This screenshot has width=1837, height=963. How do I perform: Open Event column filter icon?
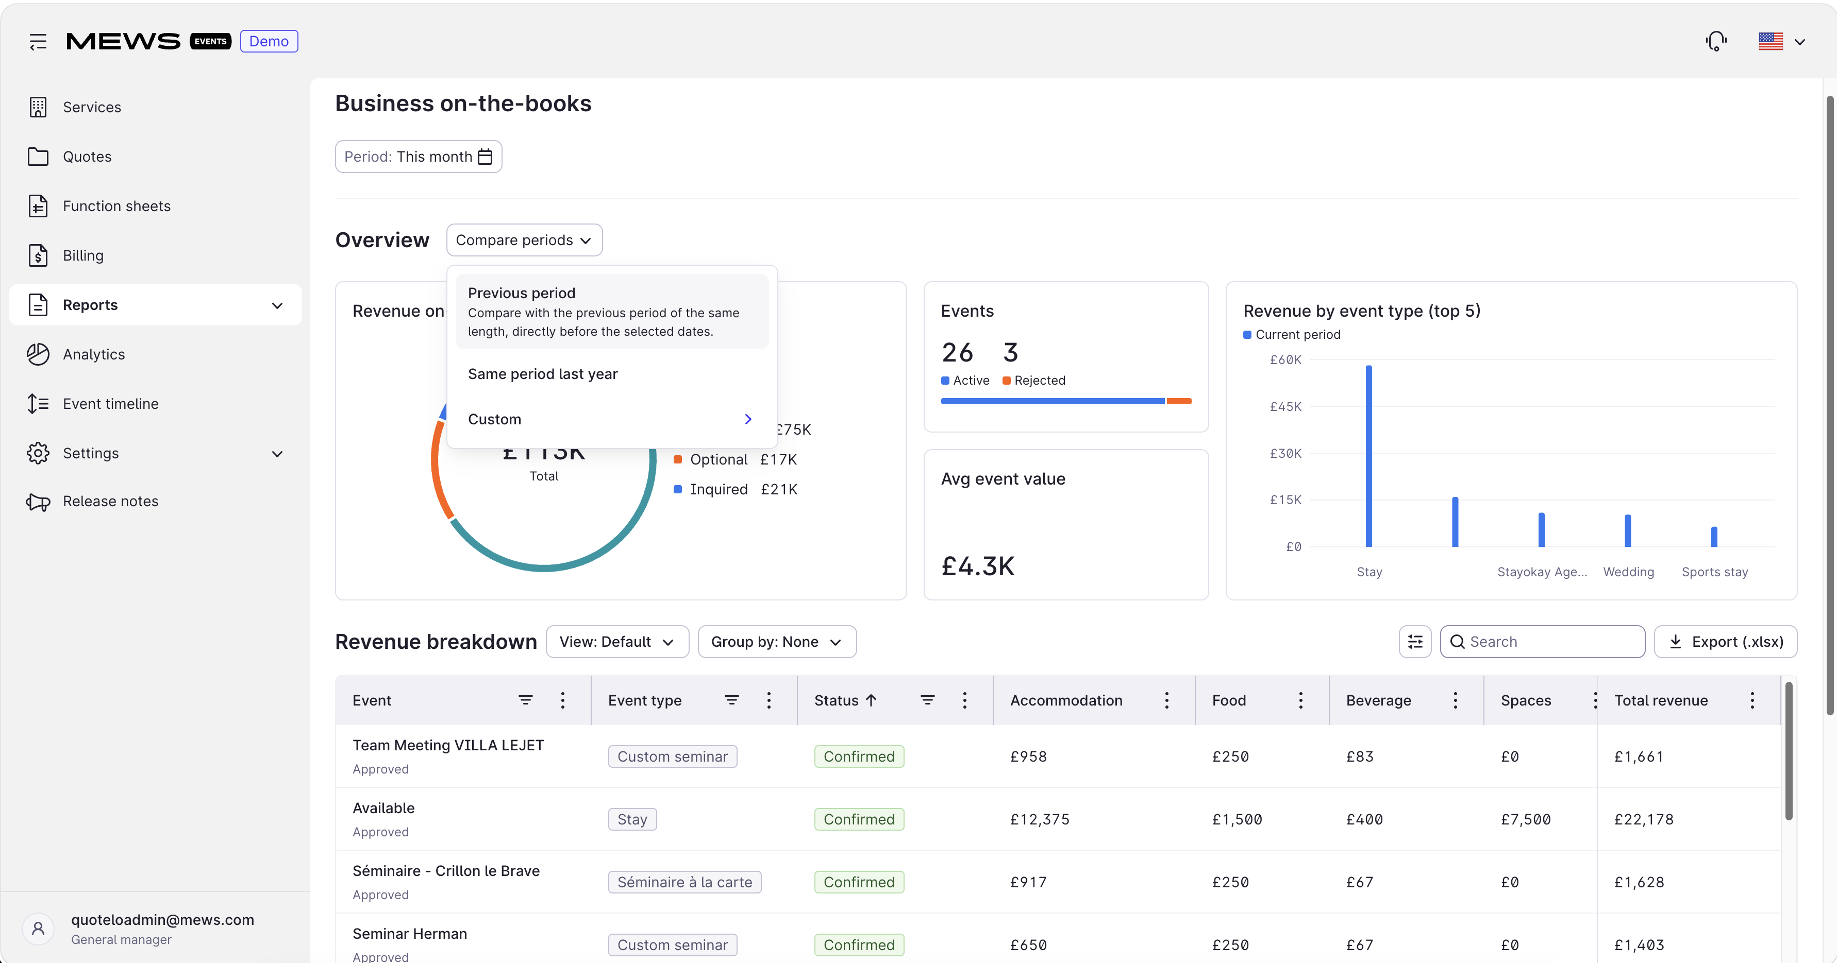pyautogui.click(x=526, y=700)
